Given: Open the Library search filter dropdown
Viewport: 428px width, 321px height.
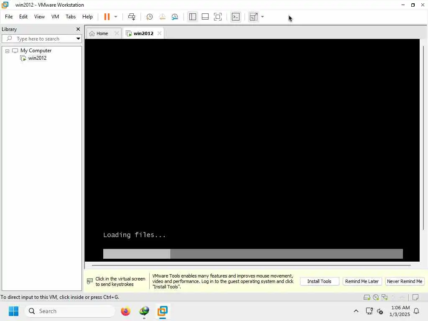Looking at the screenshot, I should pos(78,38).
